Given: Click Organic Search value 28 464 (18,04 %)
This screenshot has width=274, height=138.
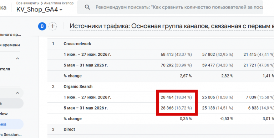Looking at the screenshot, I should click(x=176, y=97).
